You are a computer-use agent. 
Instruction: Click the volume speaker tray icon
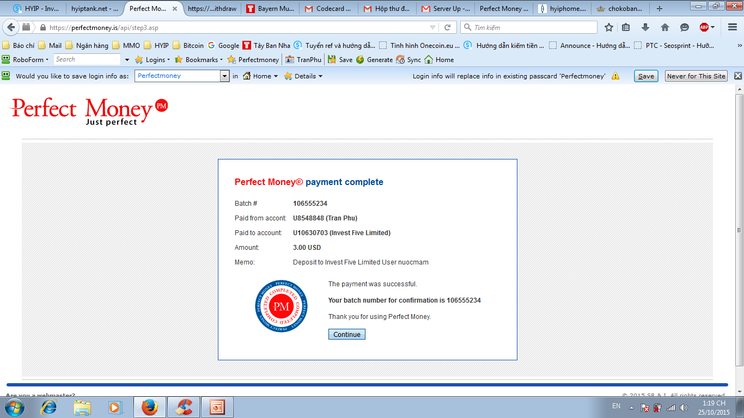coord(684,407)
